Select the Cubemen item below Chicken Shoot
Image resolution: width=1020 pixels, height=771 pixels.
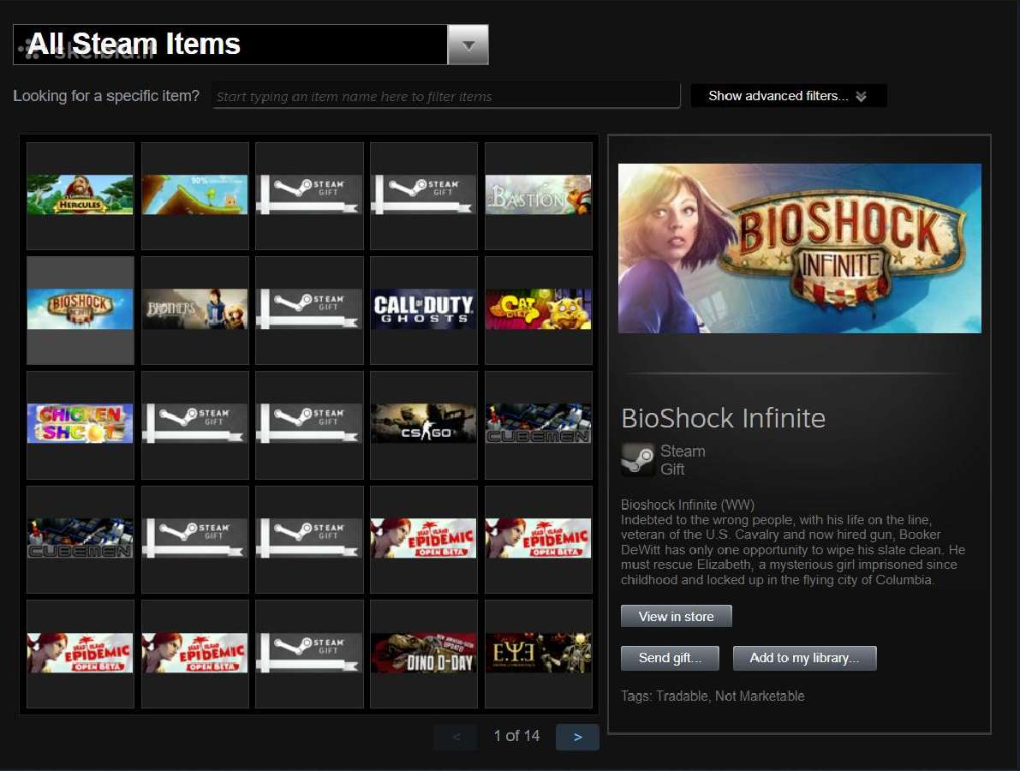tap(80, 539)
